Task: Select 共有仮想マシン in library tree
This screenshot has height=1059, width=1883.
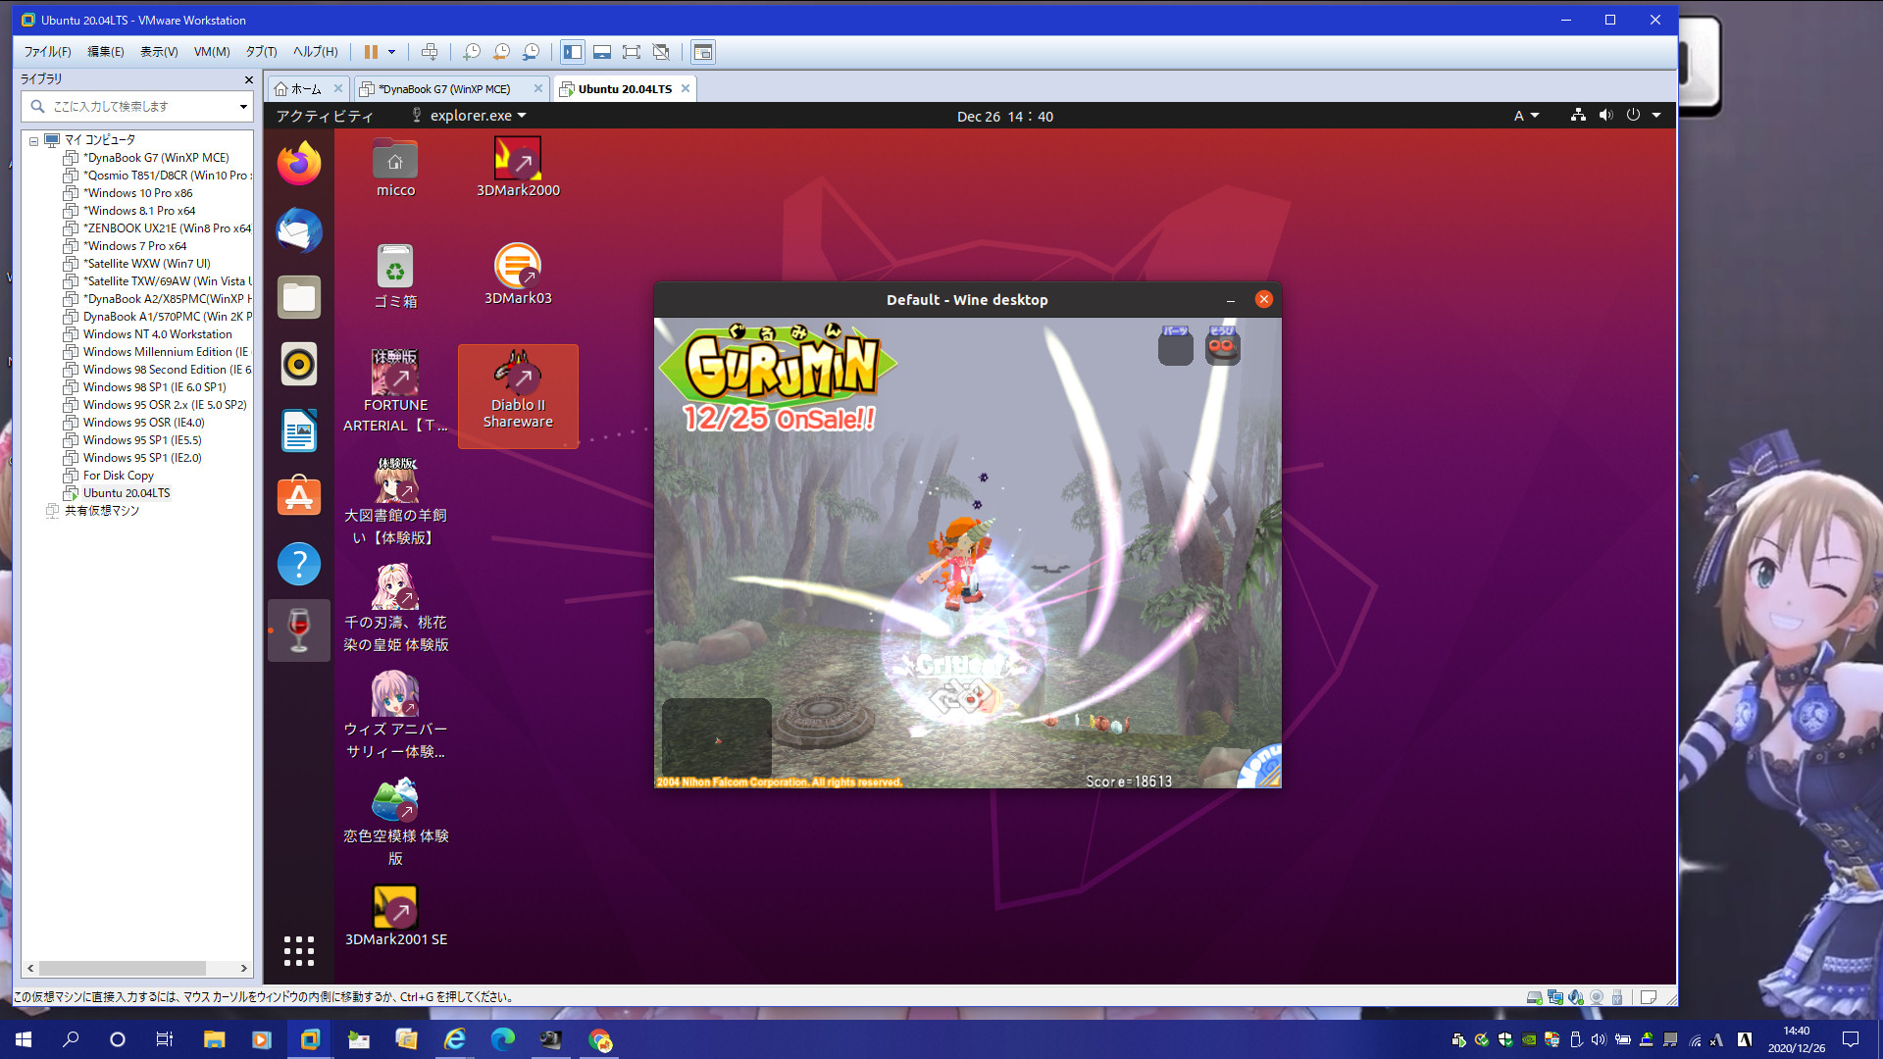Action: (101, 511)
